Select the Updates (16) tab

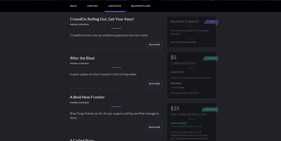point(114,6)
